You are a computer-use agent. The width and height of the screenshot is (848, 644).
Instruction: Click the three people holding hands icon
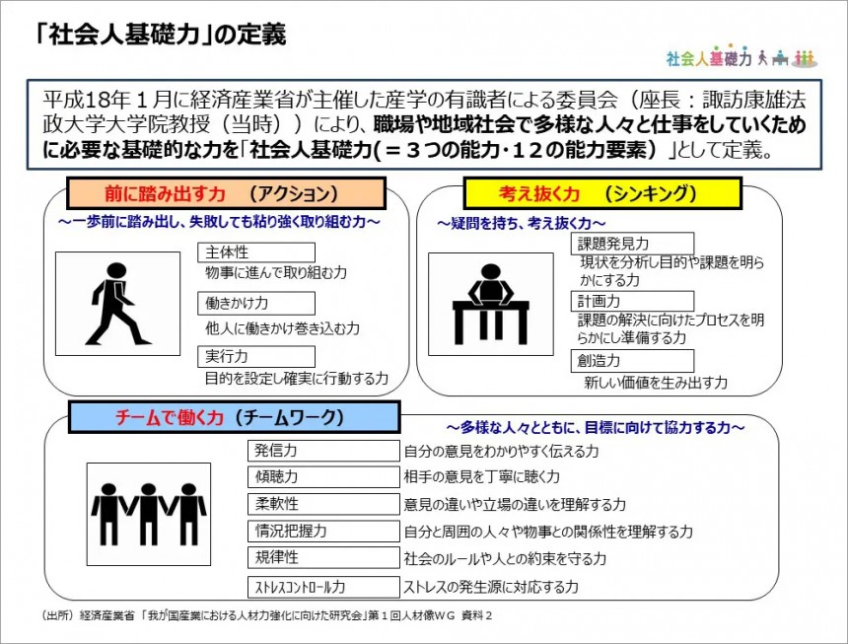click(x=148, y=513)
